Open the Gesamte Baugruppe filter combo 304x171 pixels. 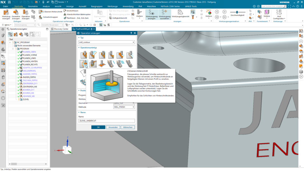point(53,25)
